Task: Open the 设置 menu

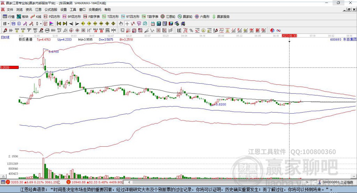Action: click(x=63, y=9)
